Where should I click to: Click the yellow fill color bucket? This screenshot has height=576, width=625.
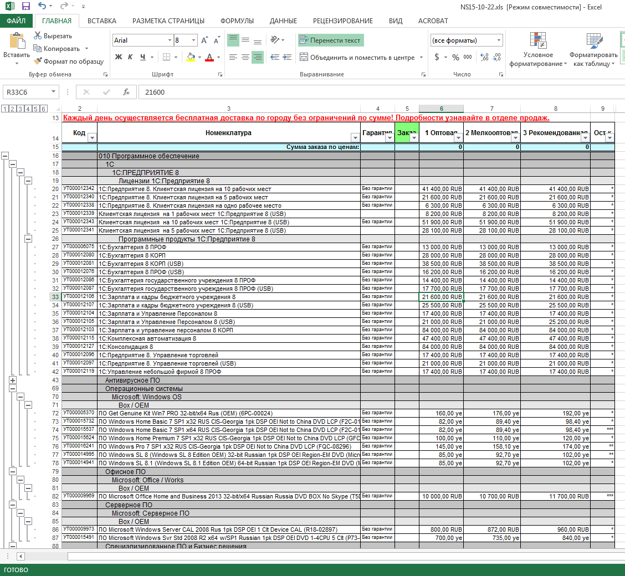coord(191,58)
